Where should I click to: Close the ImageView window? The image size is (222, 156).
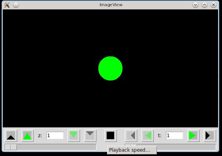click(x=213, y=5)
